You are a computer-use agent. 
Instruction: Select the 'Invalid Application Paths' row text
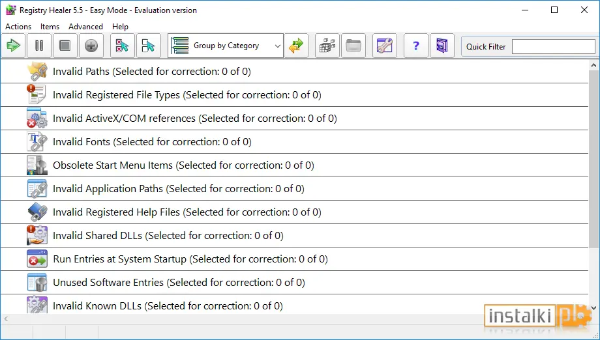[179, 189]
